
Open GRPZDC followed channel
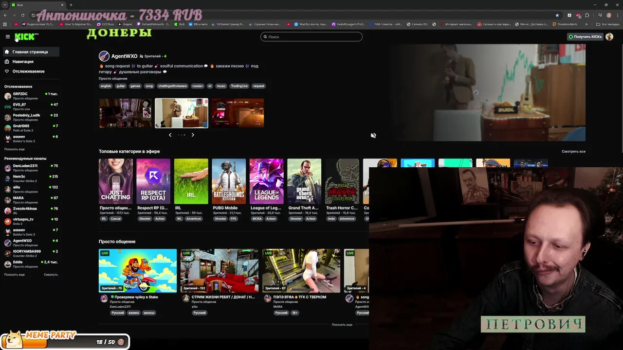[x=31, y=96]
